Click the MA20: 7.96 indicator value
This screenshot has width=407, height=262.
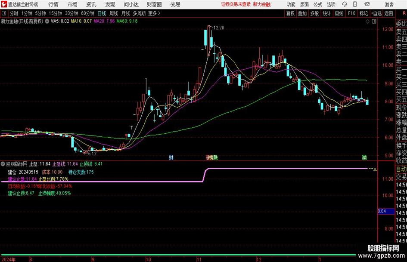click(x=104, y=21)
